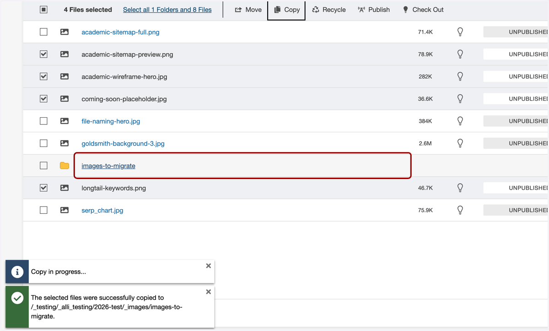Click lightbulb icon for longtail-keywords.png
This screenshot has height=331, width=549.
[x=460, y=187]
